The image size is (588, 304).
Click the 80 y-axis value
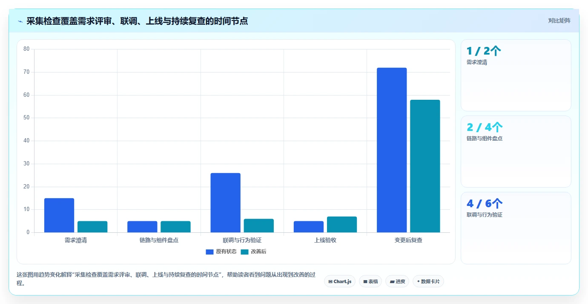coord(26,49)
